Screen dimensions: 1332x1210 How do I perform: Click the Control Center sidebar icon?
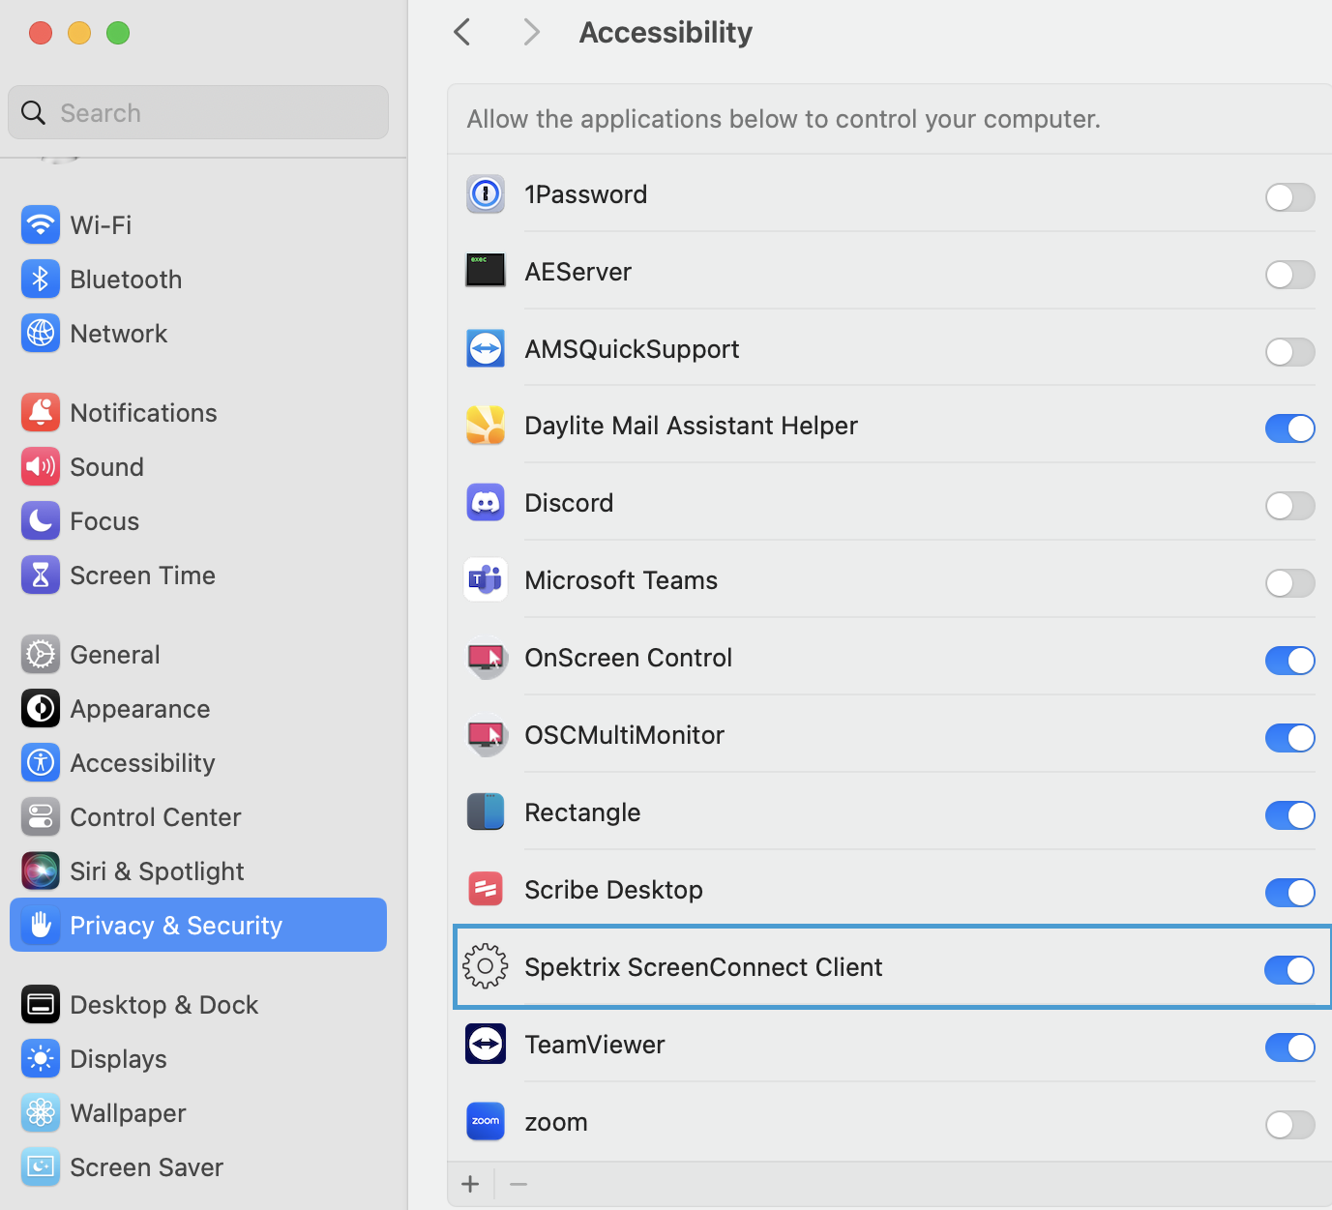pos(41,817)
